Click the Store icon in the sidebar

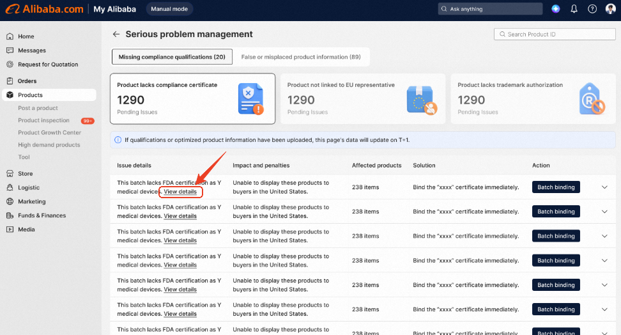[x=10, y=174]
